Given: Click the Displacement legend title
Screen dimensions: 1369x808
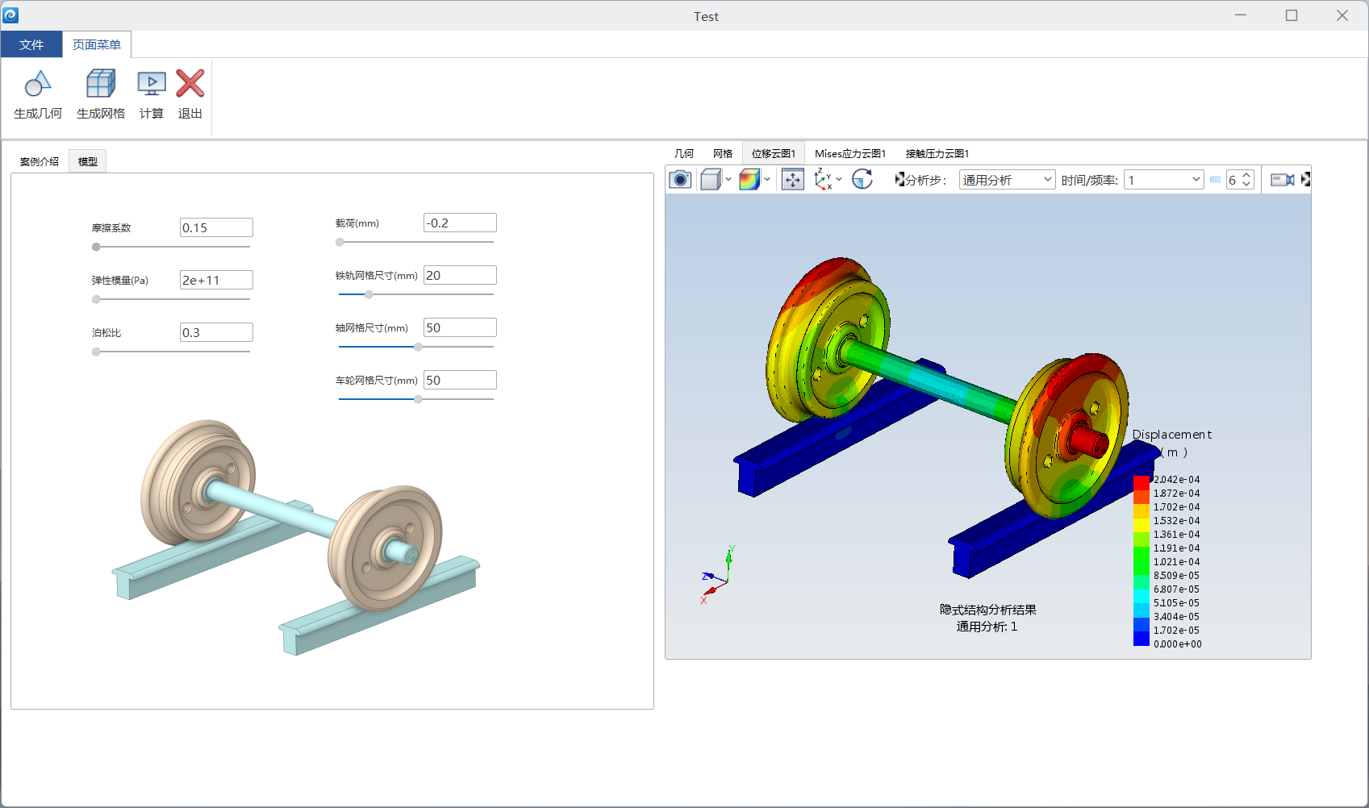Looking at the screenshot, I should (1171, 435).
